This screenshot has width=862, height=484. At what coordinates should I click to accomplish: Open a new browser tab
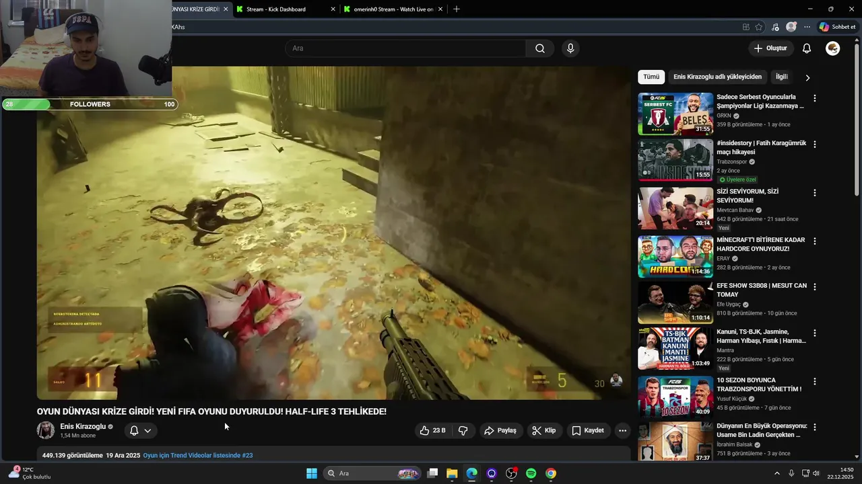point(457,9)
